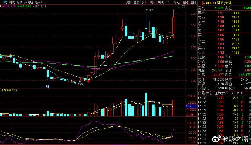Select the 月线 monthly chart tab
Viewport: 251px width, 145px height.
coord(20,2)
